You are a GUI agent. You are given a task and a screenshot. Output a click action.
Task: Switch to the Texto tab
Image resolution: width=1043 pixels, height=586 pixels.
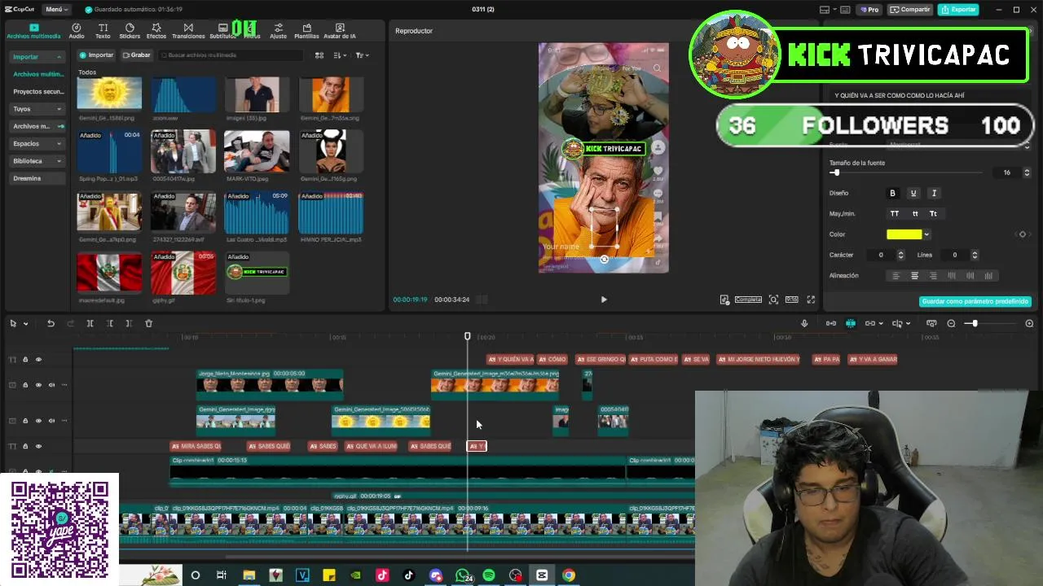coord(103,31)
